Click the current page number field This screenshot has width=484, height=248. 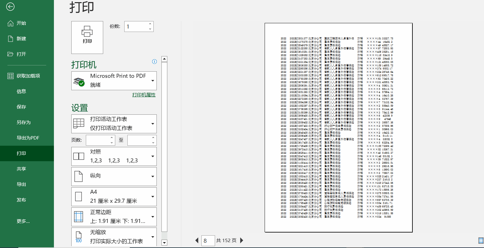(x=208, y=241)
